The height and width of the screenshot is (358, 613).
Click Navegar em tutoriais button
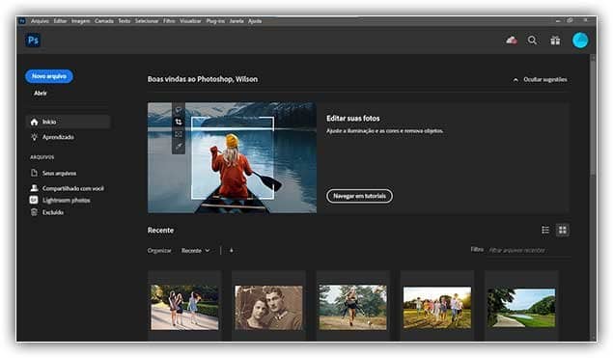point(359,196)
